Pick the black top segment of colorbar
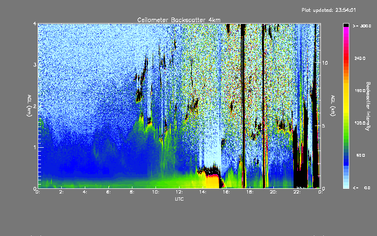 (346, 25)
